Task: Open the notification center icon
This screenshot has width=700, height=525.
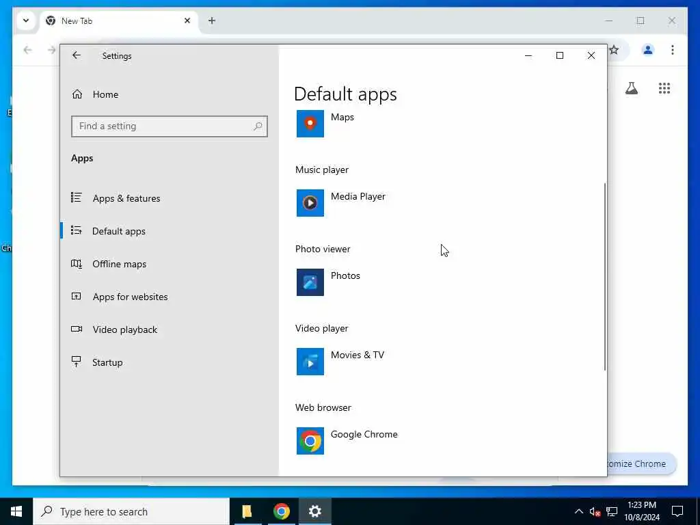Action: click(x=677, y=511)
